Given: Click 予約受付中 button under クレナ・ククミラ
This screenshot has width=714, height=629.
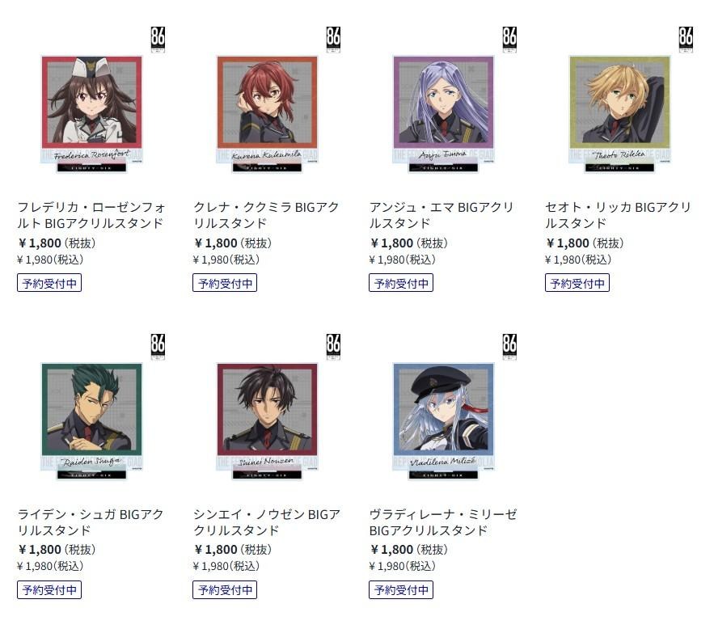Looking at the screenshot, I should pyautogui.click(x=225, y=283).
